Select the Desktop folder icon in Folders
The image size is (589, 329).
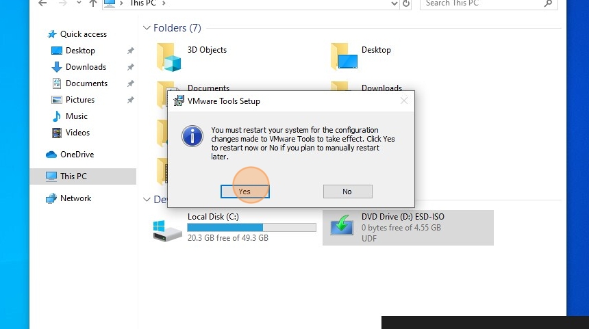[x=344, y=56]
